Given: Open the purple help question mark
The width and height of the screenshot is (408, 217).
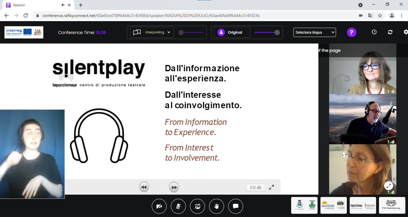Looking at the screenshot, I should point(352,32).
